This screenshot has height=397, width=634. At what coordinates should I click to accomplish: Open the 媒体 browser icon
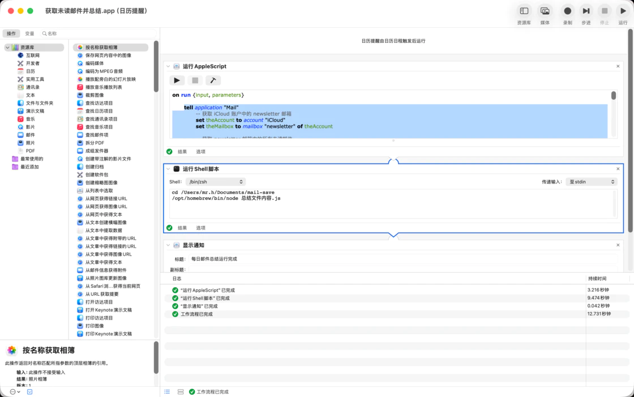[x=545, y=11]
